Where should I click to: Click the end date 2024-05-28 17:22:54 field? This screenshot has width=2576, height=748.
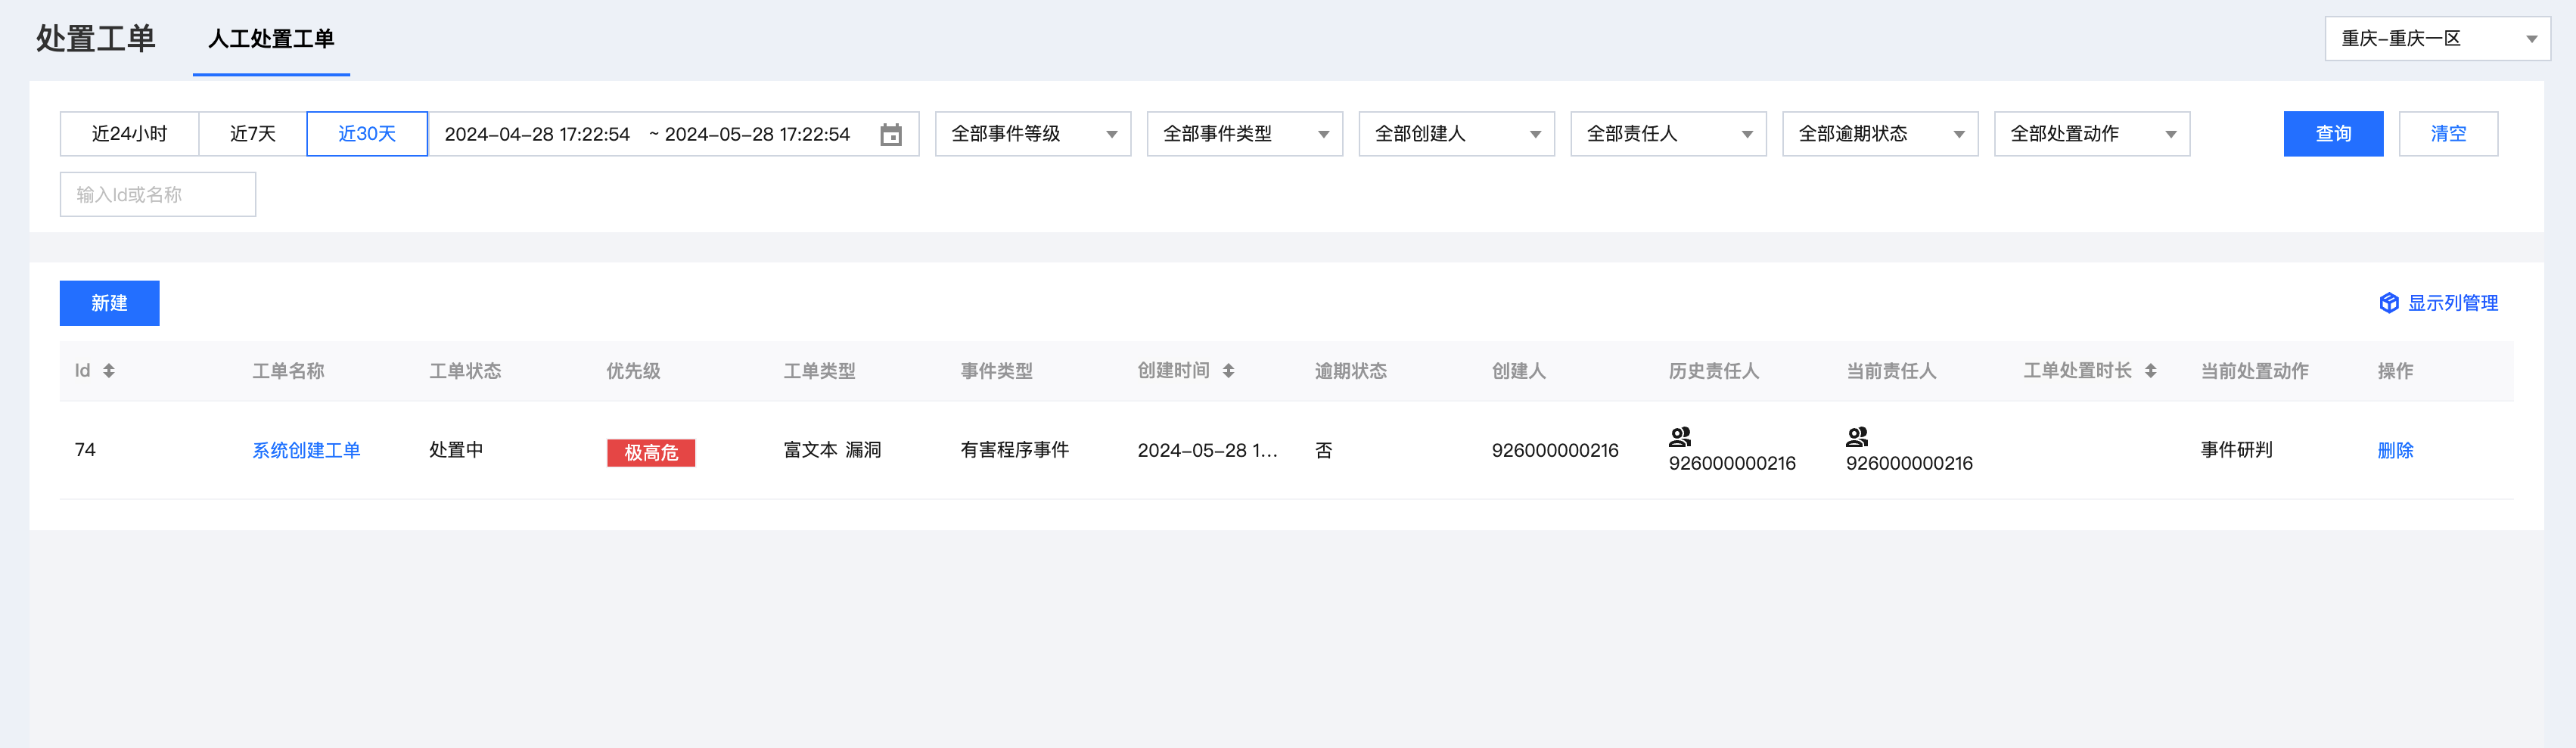point(757,134)
